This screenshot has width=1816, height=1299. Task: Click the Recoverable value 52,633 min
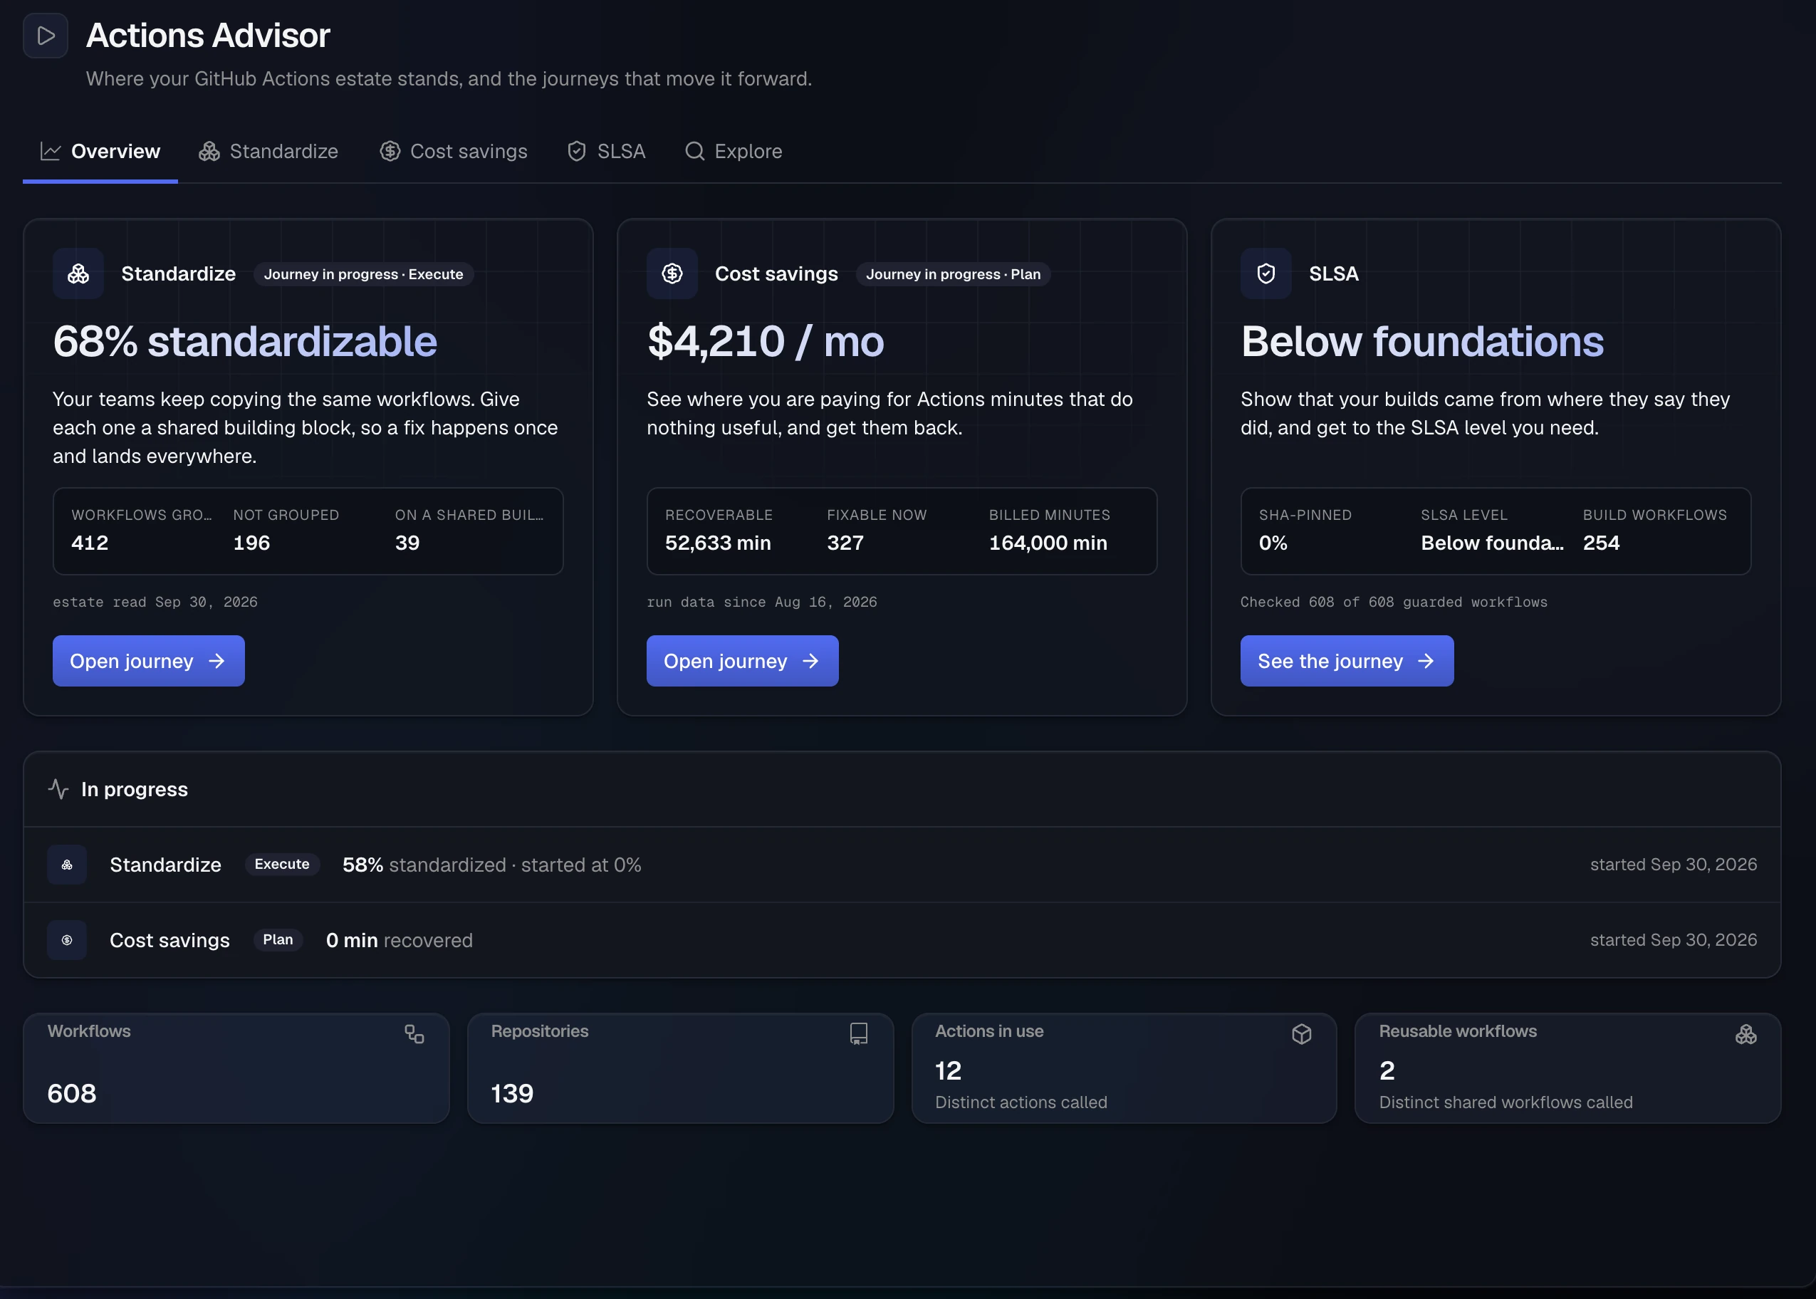718,543
